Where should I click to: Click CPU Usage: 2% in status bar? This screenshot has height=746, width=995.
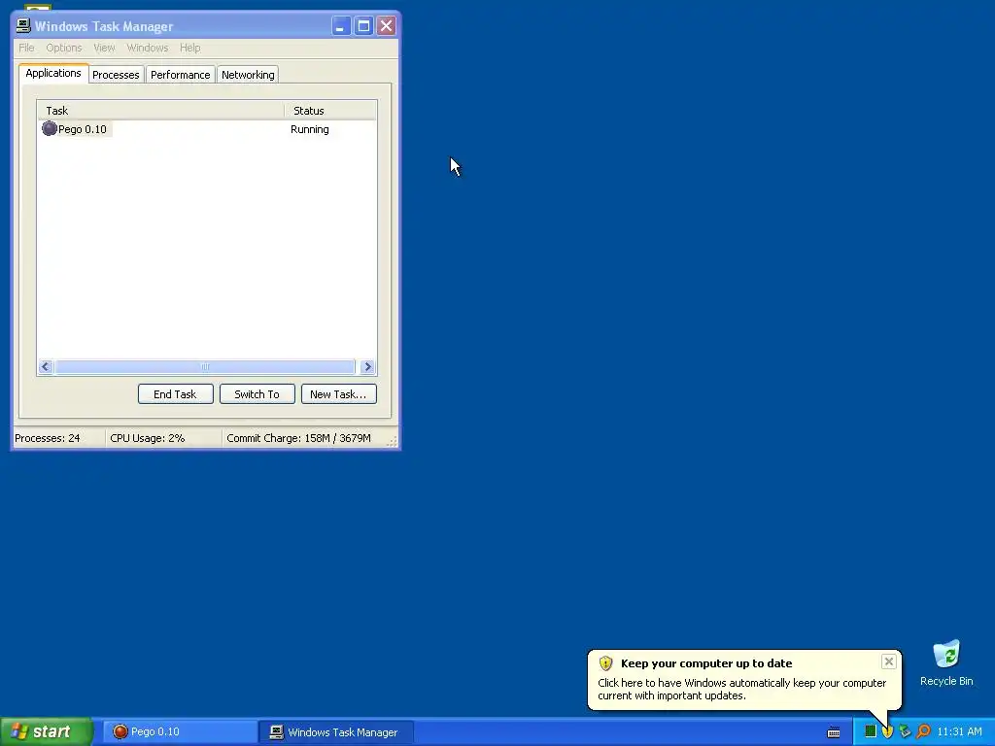[x=148, y=438]
